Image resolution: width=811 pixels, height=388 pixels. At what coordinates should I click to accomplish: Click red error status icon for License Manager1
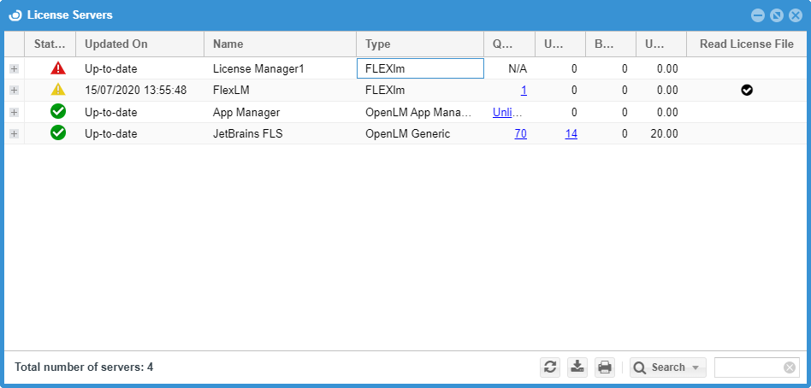pyautogui.click(x=58, y=68)
